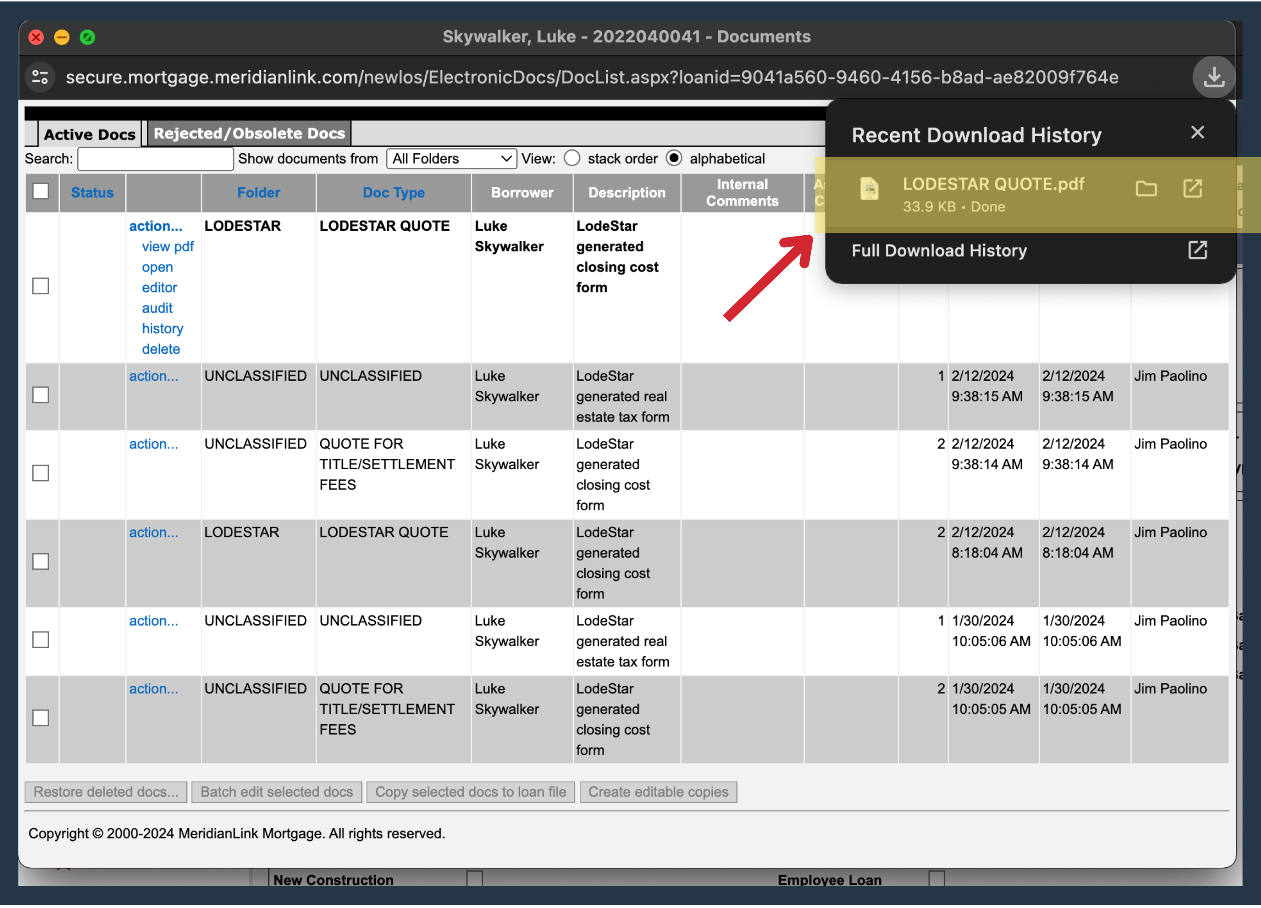Check the 10:05:06 AM UNCLASSIFIED row checkbox

41,640
